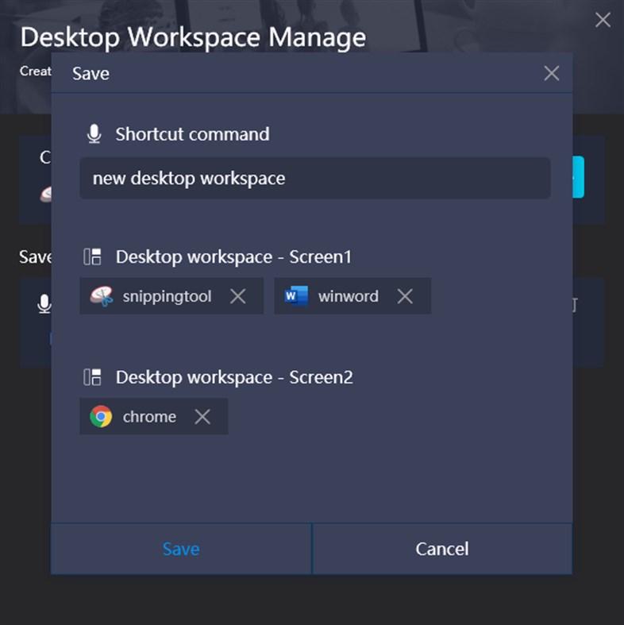Click the winword chip label text

pos(349,296)
